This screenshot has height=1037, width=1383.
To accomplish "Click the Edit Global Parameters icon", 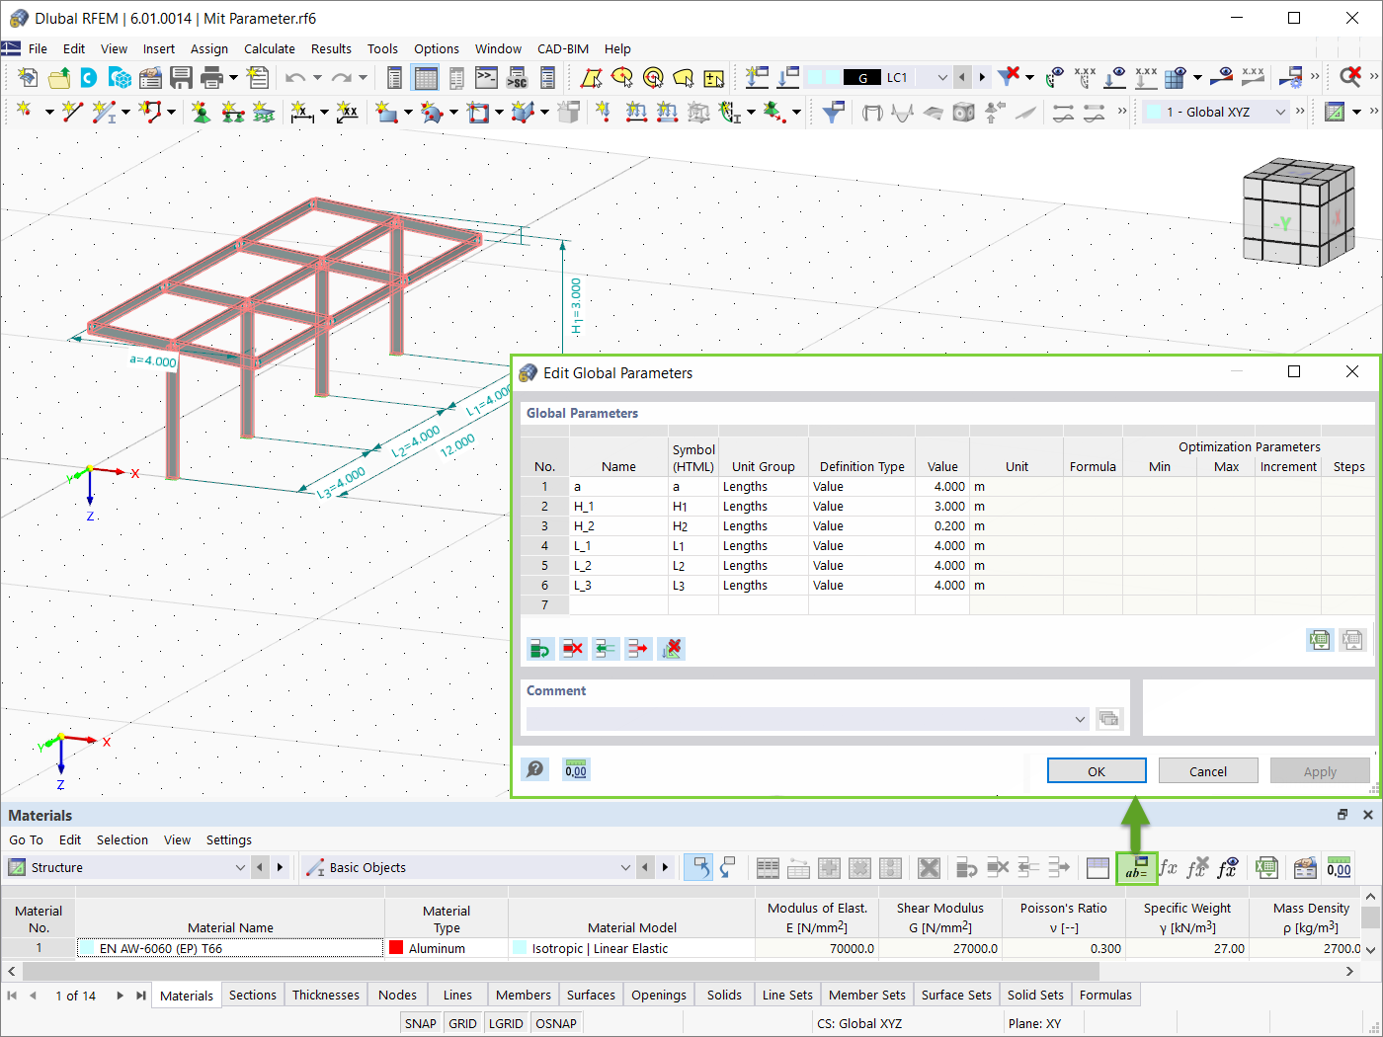I will (1136, 868).
